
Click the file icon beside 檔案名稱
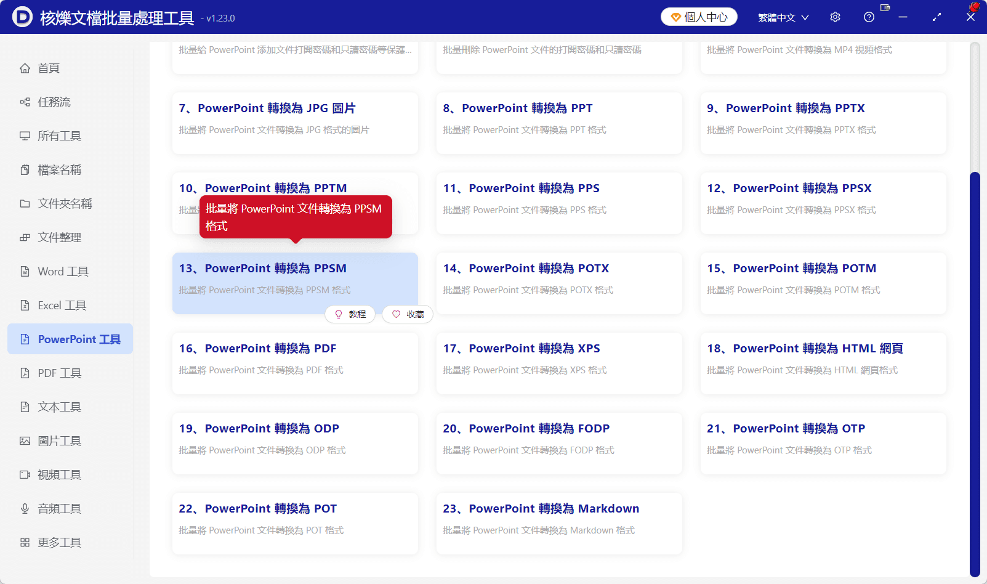25,170
